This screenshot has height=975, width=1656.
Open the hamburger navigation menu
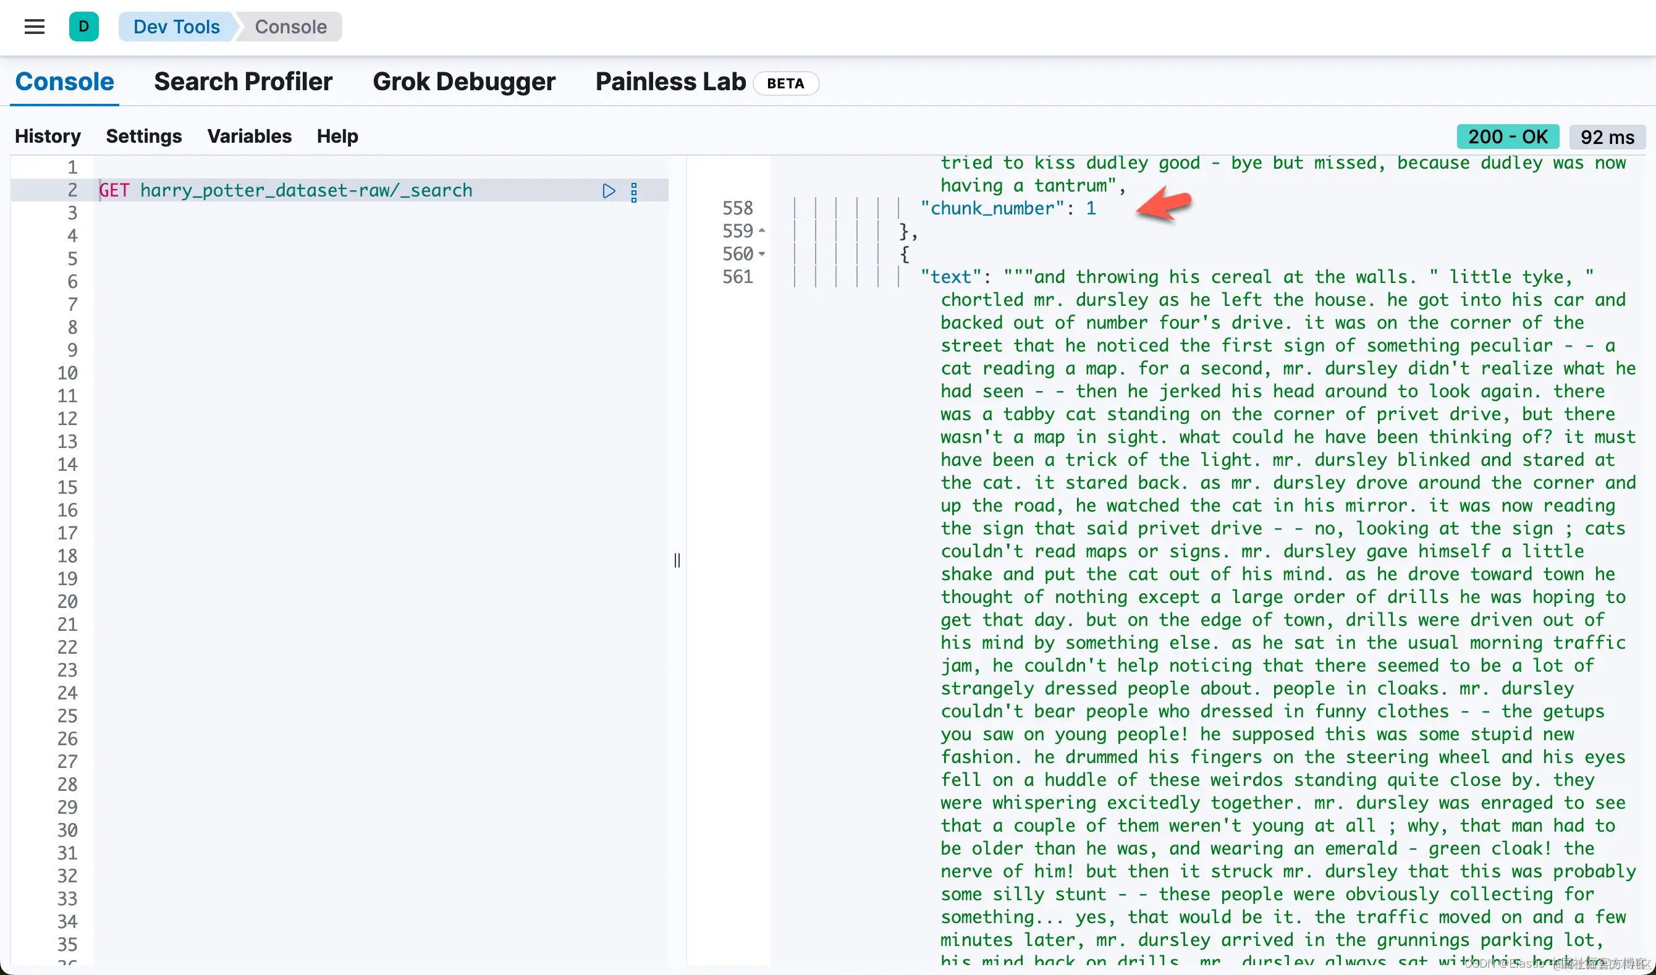(34, 27)
